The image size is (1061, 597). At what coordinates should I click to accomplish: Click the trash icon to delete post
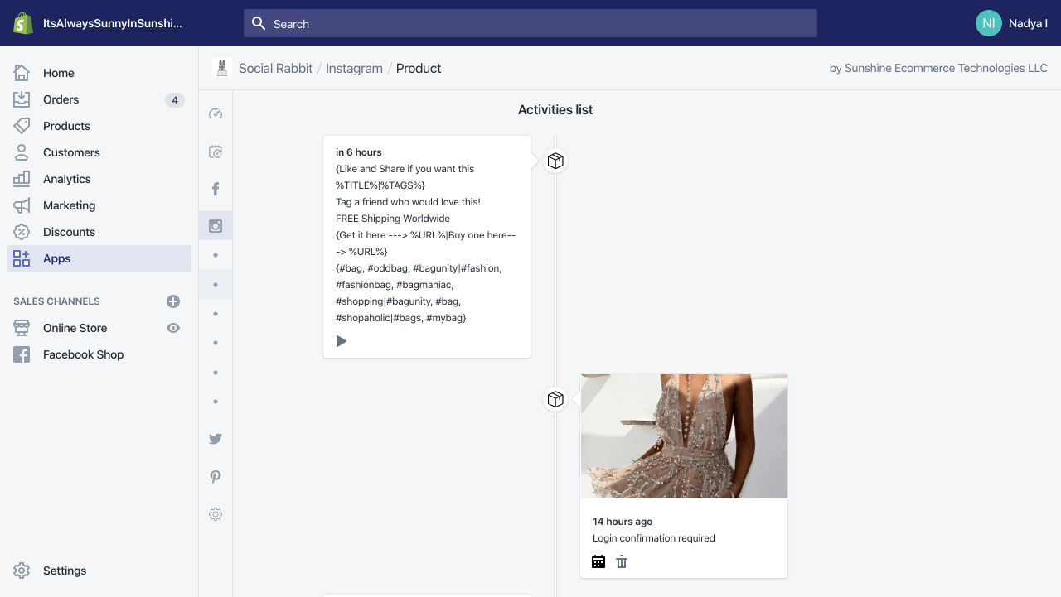click(622, 562)
